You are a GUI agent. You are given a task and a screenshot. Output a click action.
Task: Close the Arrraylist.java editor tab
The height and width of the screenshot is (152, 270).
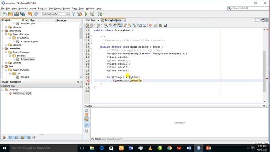pyautogui.click(x=124, y=21)
